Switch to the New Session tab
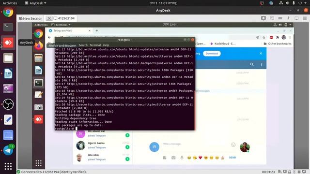 31,18
